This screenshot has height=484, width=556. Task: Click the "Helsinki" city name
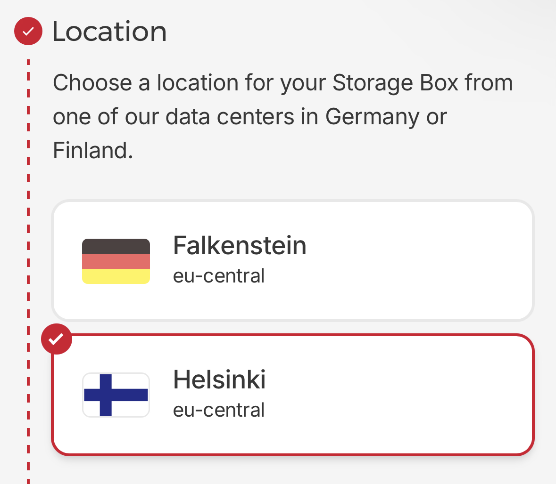[x=219, y=379]
